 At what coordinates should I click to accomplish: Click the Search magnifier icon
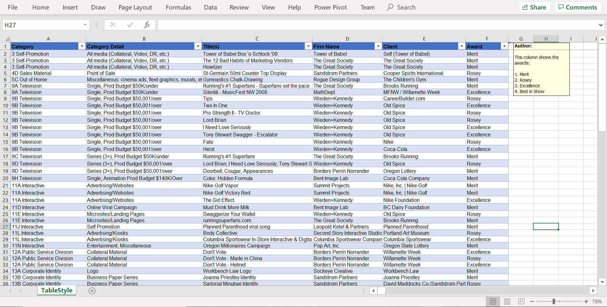tap(390, 7)
